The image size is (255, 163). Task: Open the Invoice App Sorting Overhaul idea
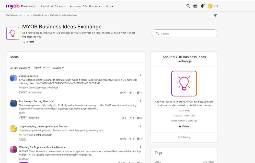36,101
